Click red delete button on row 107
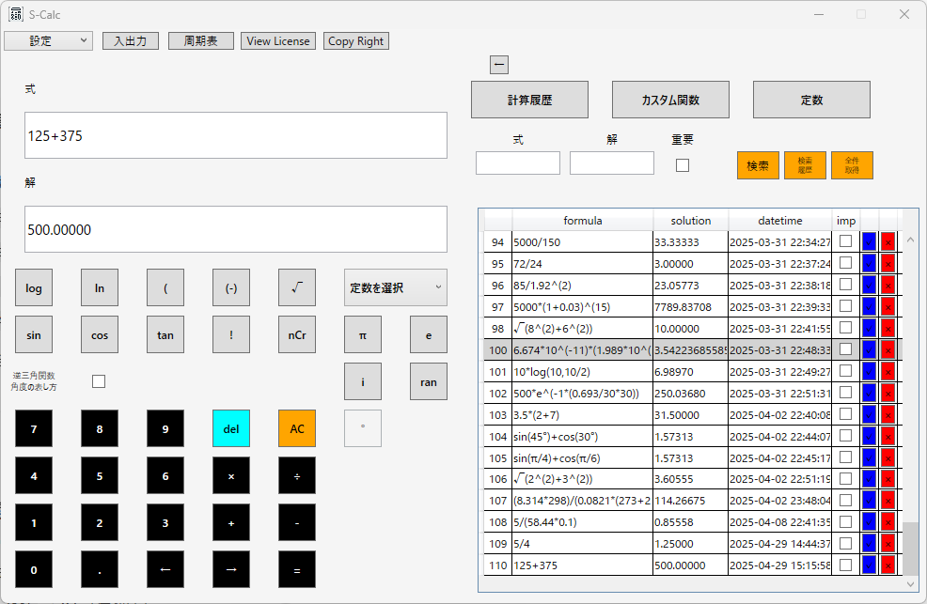Viewport: 927px width, 604px height. pyautogui.click(x=888, y=501)
